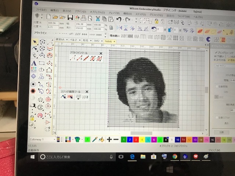Viewport: 235px width, 176px height.
Task: Select color swatch 3 red
Action: point(136,140)
